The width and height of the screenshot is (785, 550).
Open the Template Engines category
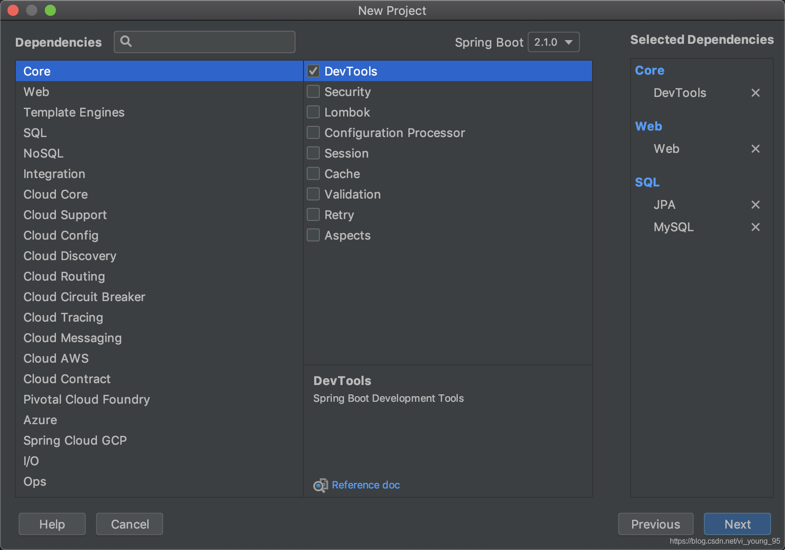click(x=159, y=112)
